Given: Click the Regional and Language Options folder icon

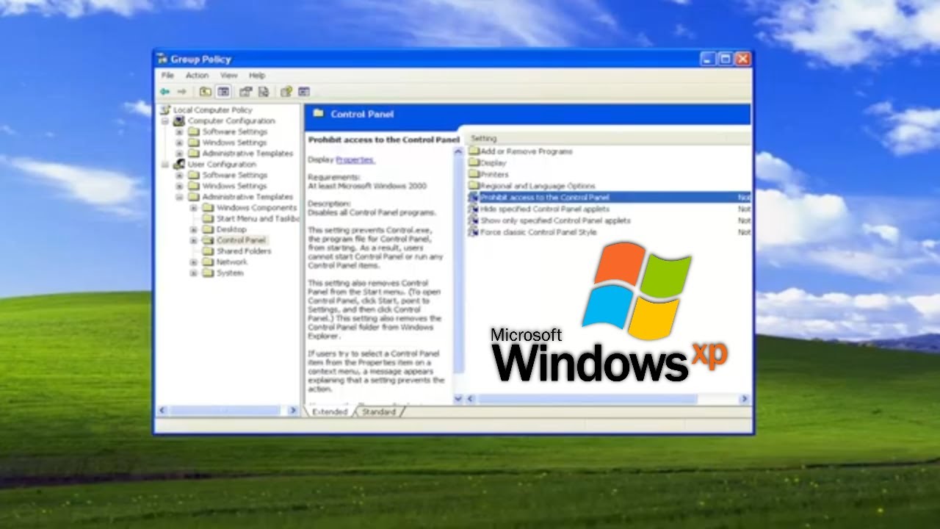Looking at the screenshot, I should point(474,186).
